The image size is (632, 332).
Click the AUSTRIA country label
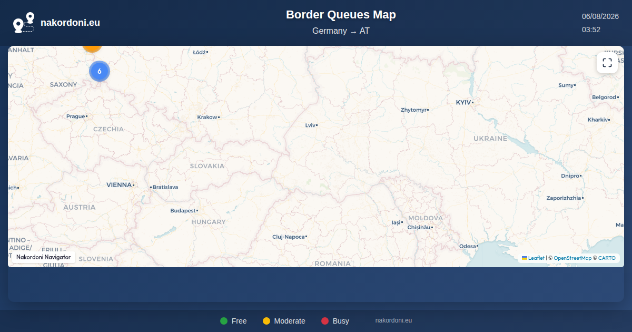[80, 208]
